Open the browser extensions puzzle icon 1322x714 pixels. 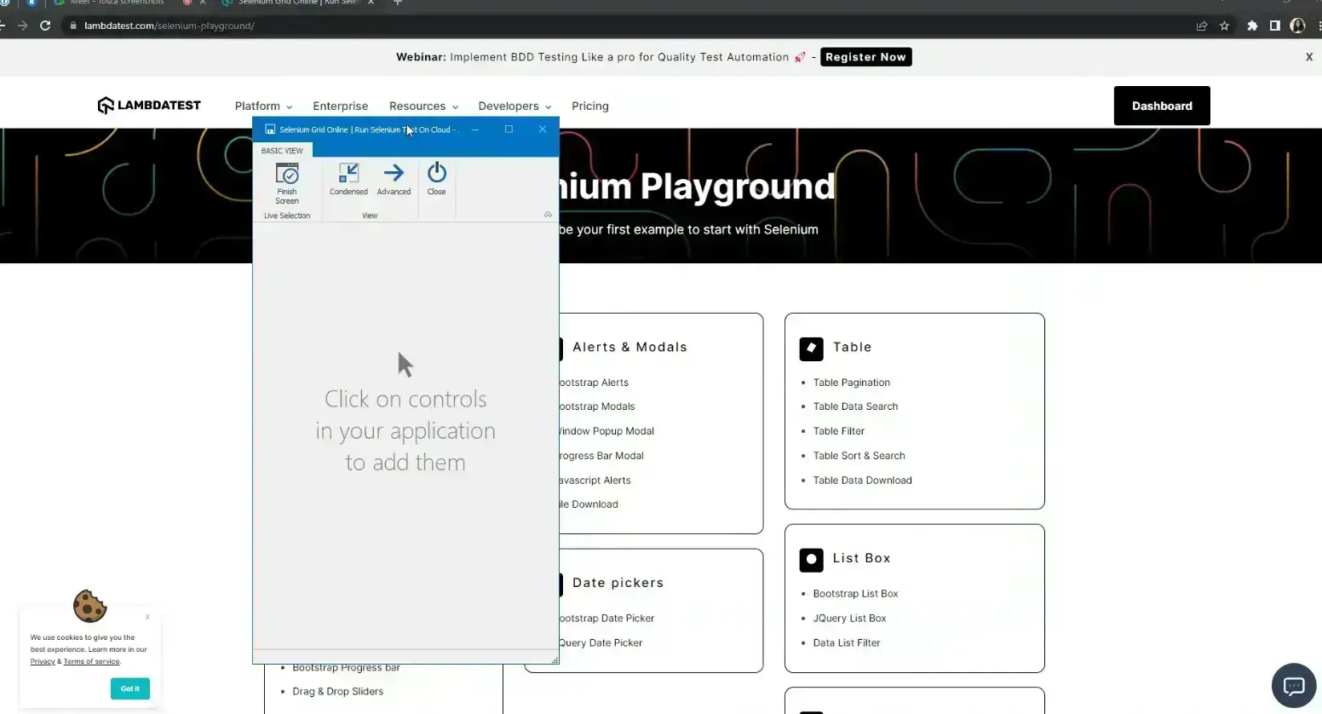1251,26
